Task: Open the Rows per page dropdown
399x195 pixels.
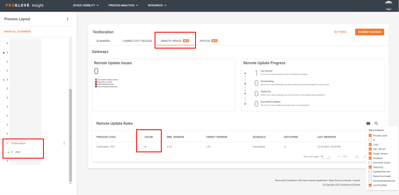Action: click(x=325, y=157)
